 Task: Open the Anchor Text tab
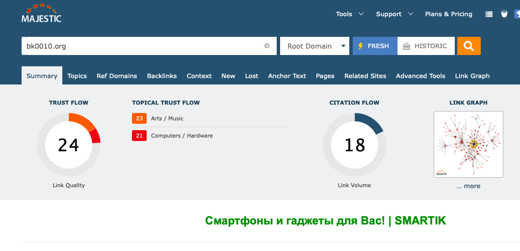(x=287, y=76)
